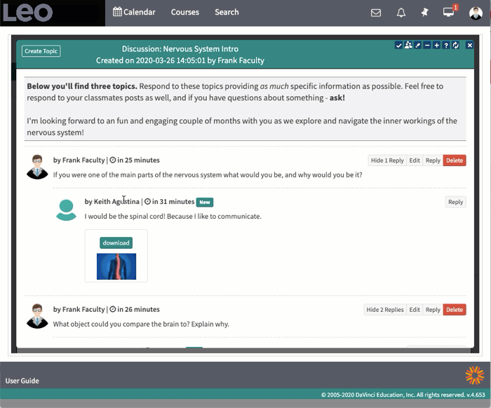Click the clock icon beside 'in 25 minutes'
Screen dimensions: 491x408
pos(113,161)
